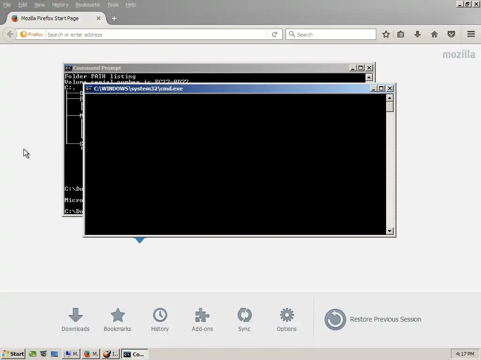Click the cmd.exe window system icon
This screenshot has height=360, width=481.
pos(89,89)
